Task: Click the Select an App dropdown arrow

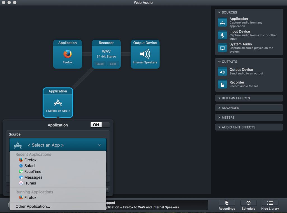Action: [99, 145]
